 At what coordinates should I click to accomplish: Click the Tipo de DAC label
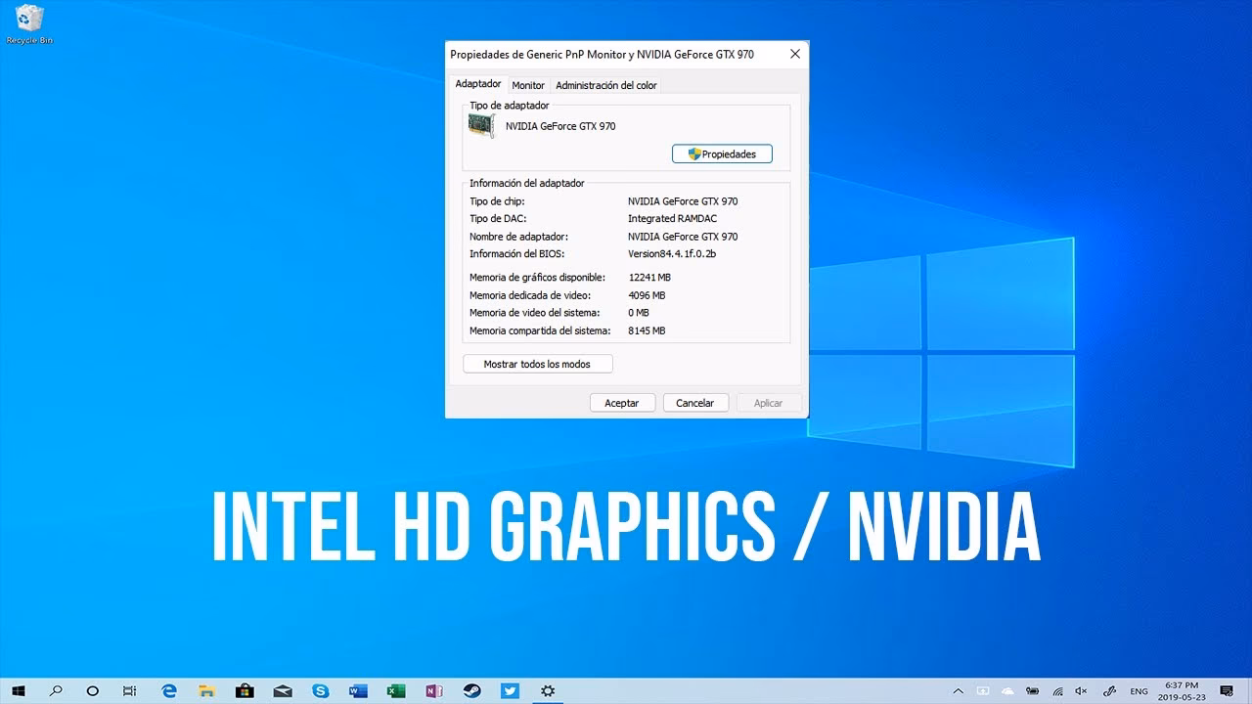tap(498, 219)
